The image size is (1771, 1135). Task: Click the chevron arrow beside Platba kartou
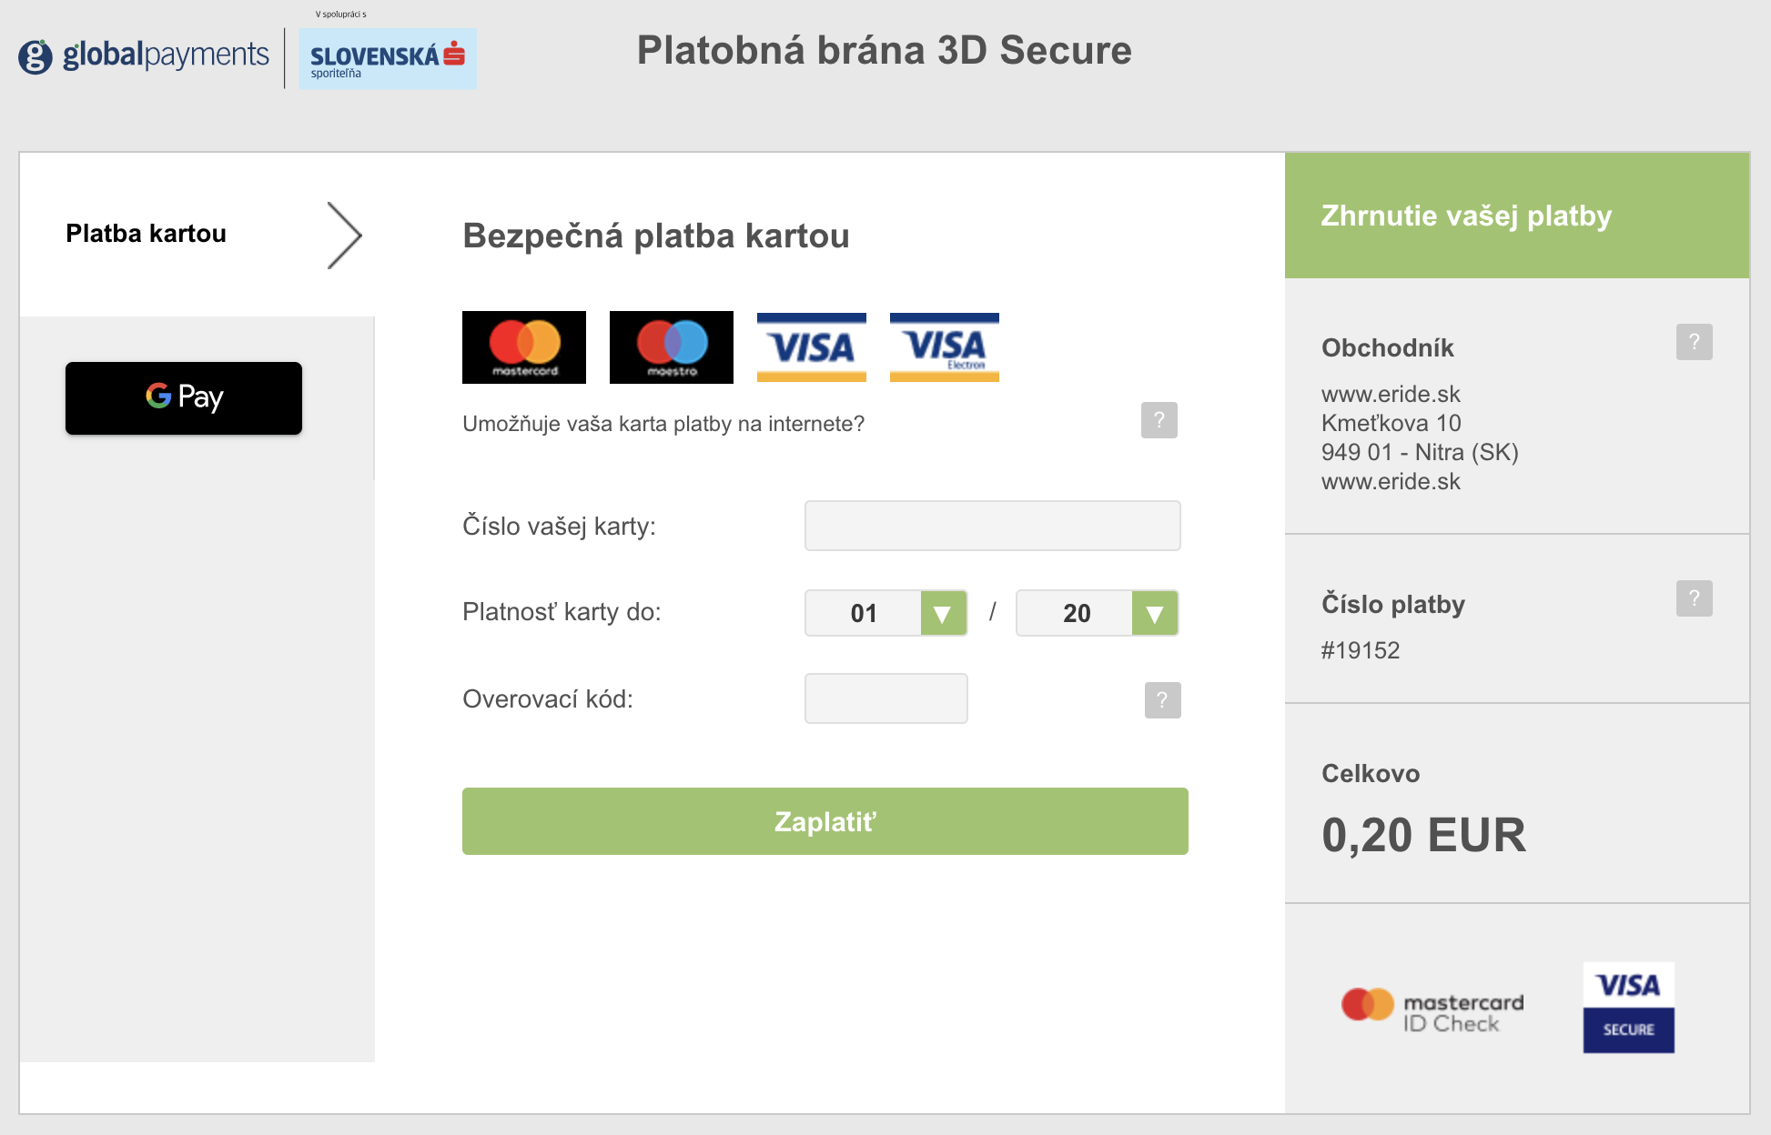[344, 236]
